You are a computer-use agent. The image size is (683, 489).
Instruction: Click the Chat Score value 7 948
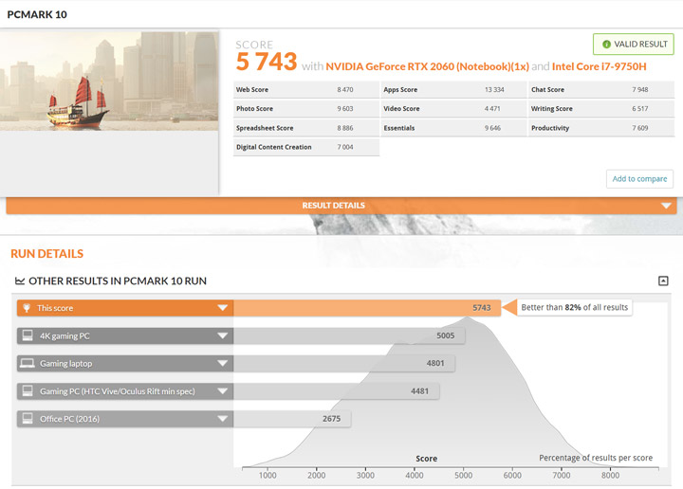click(x=640, y=90)
